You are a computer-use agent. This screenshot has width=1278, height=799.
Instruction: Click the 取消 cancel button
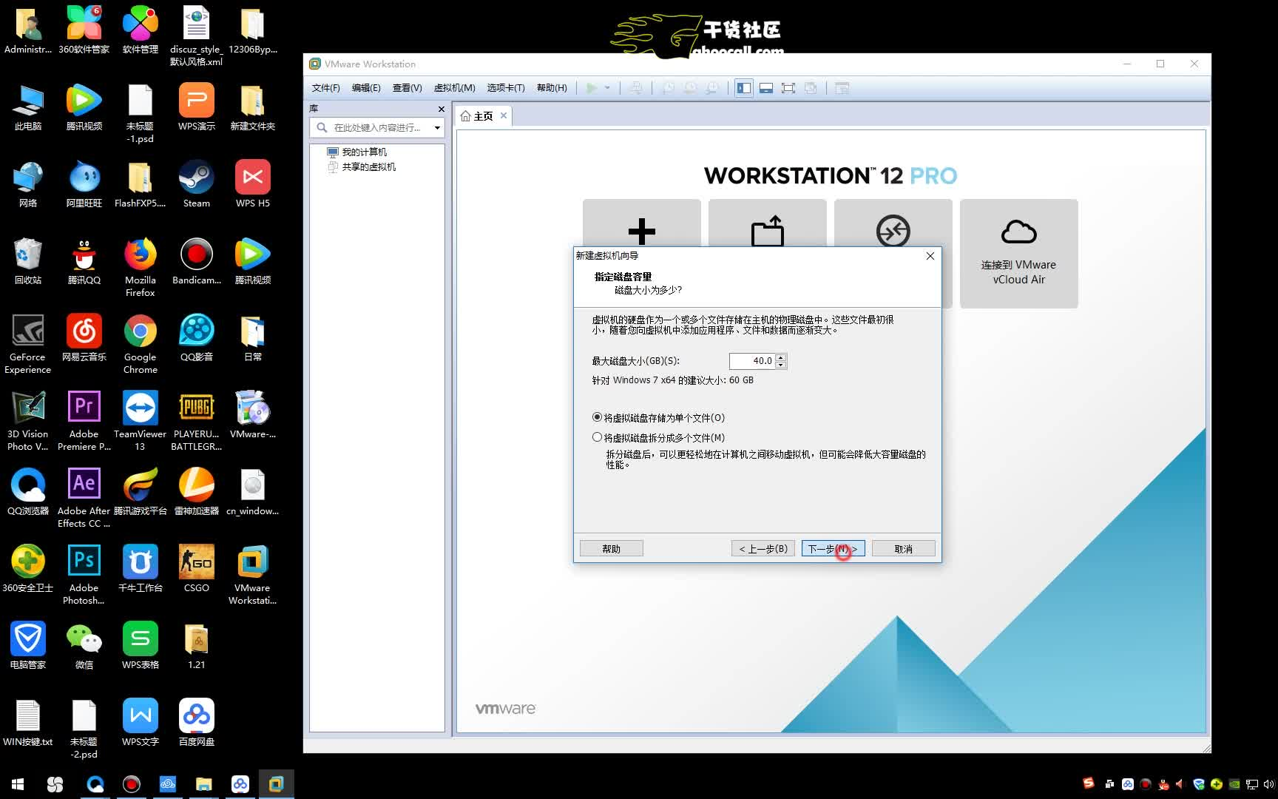[x=903, y=548]
